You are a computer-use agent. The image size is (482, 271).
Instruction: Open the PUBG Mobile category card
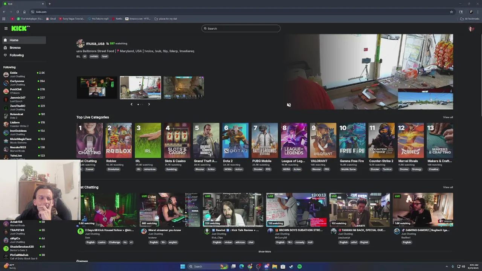[265, 140]
